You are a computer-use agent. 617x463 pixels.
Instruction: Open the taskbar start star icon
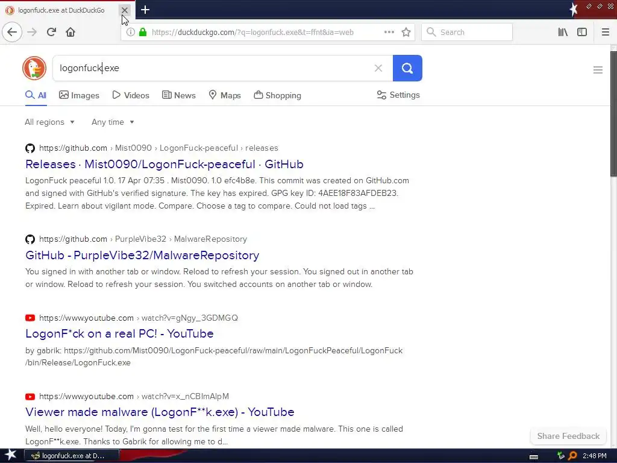pos(10,455)
